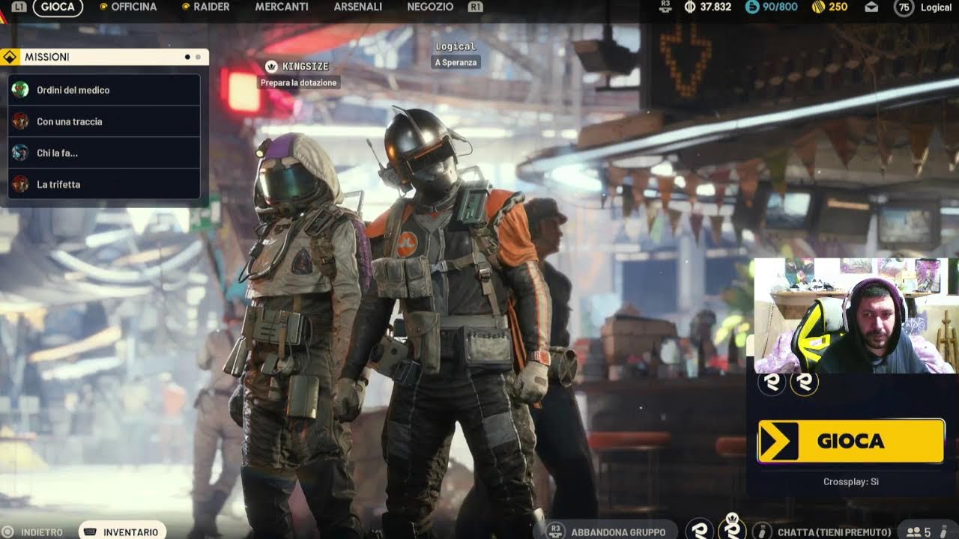Open the mail envelope icon
Viewport: 959px width, 539px height.
click(871, 7)
